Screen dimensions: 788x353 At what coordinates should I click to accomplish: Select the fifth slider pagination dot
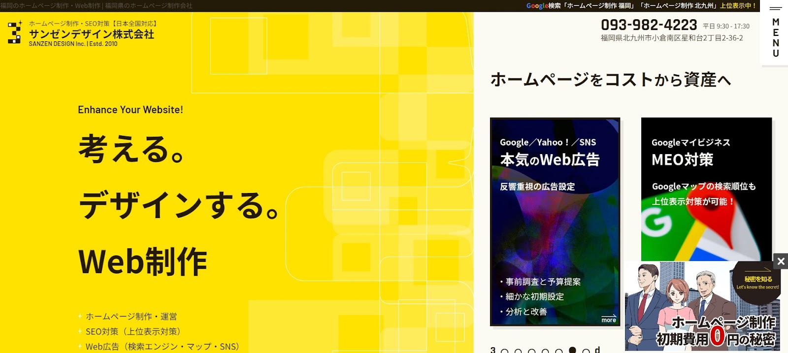click(x=559, y=351)
